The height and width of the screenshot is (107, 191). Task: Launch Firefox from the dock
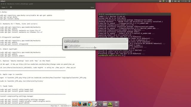(x=80, y=104)
